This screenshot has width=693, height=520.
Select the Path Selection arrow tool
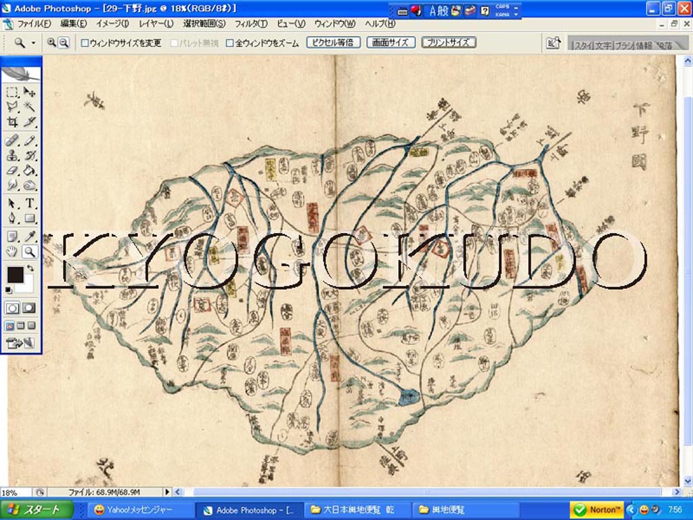click(x=12, y=203)
